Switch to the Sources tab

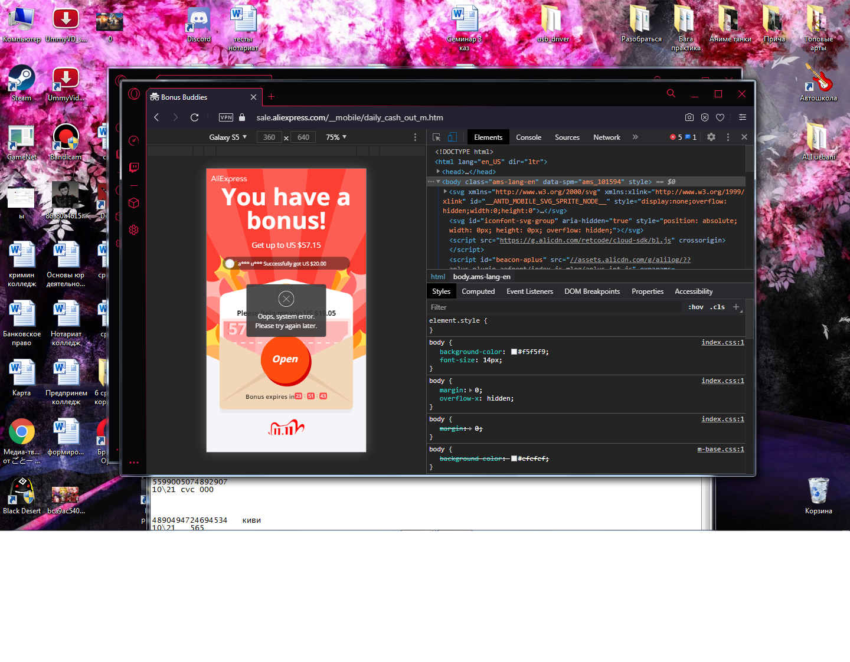(x=567, y=137)
